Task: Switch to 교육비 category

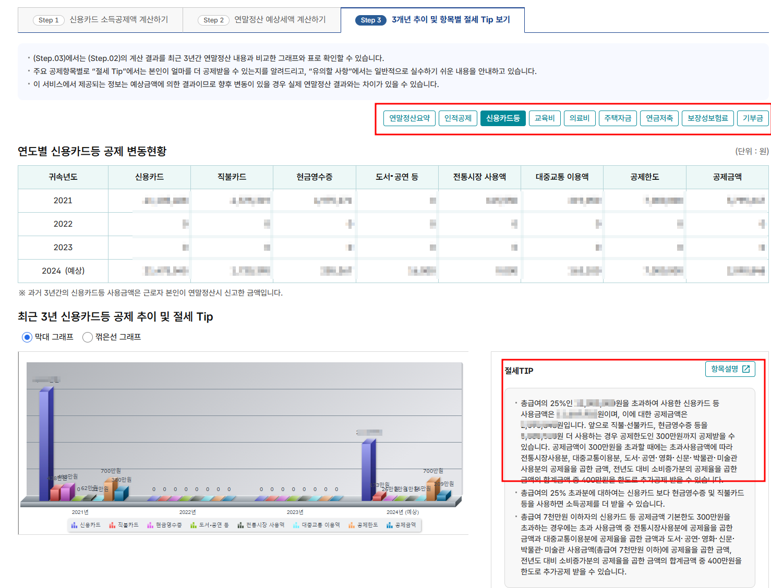Action: [545, 118]
